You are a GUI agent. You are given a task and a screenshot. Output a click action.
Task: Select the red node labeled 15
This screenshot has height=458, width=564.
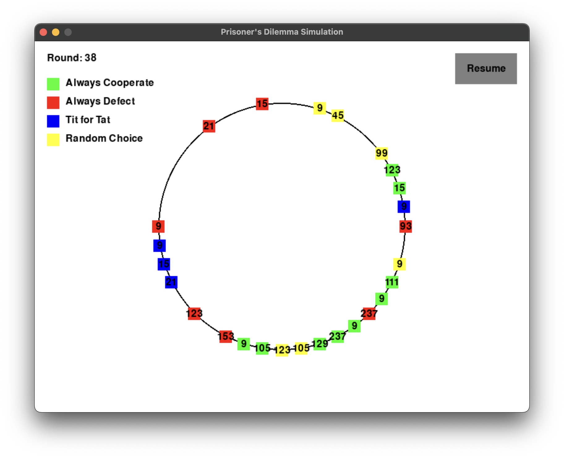point(262,104)
